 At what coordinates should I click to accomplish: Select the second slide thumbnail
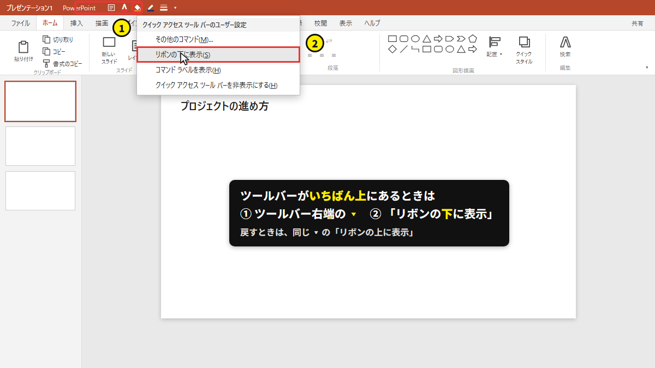point(40,146)
